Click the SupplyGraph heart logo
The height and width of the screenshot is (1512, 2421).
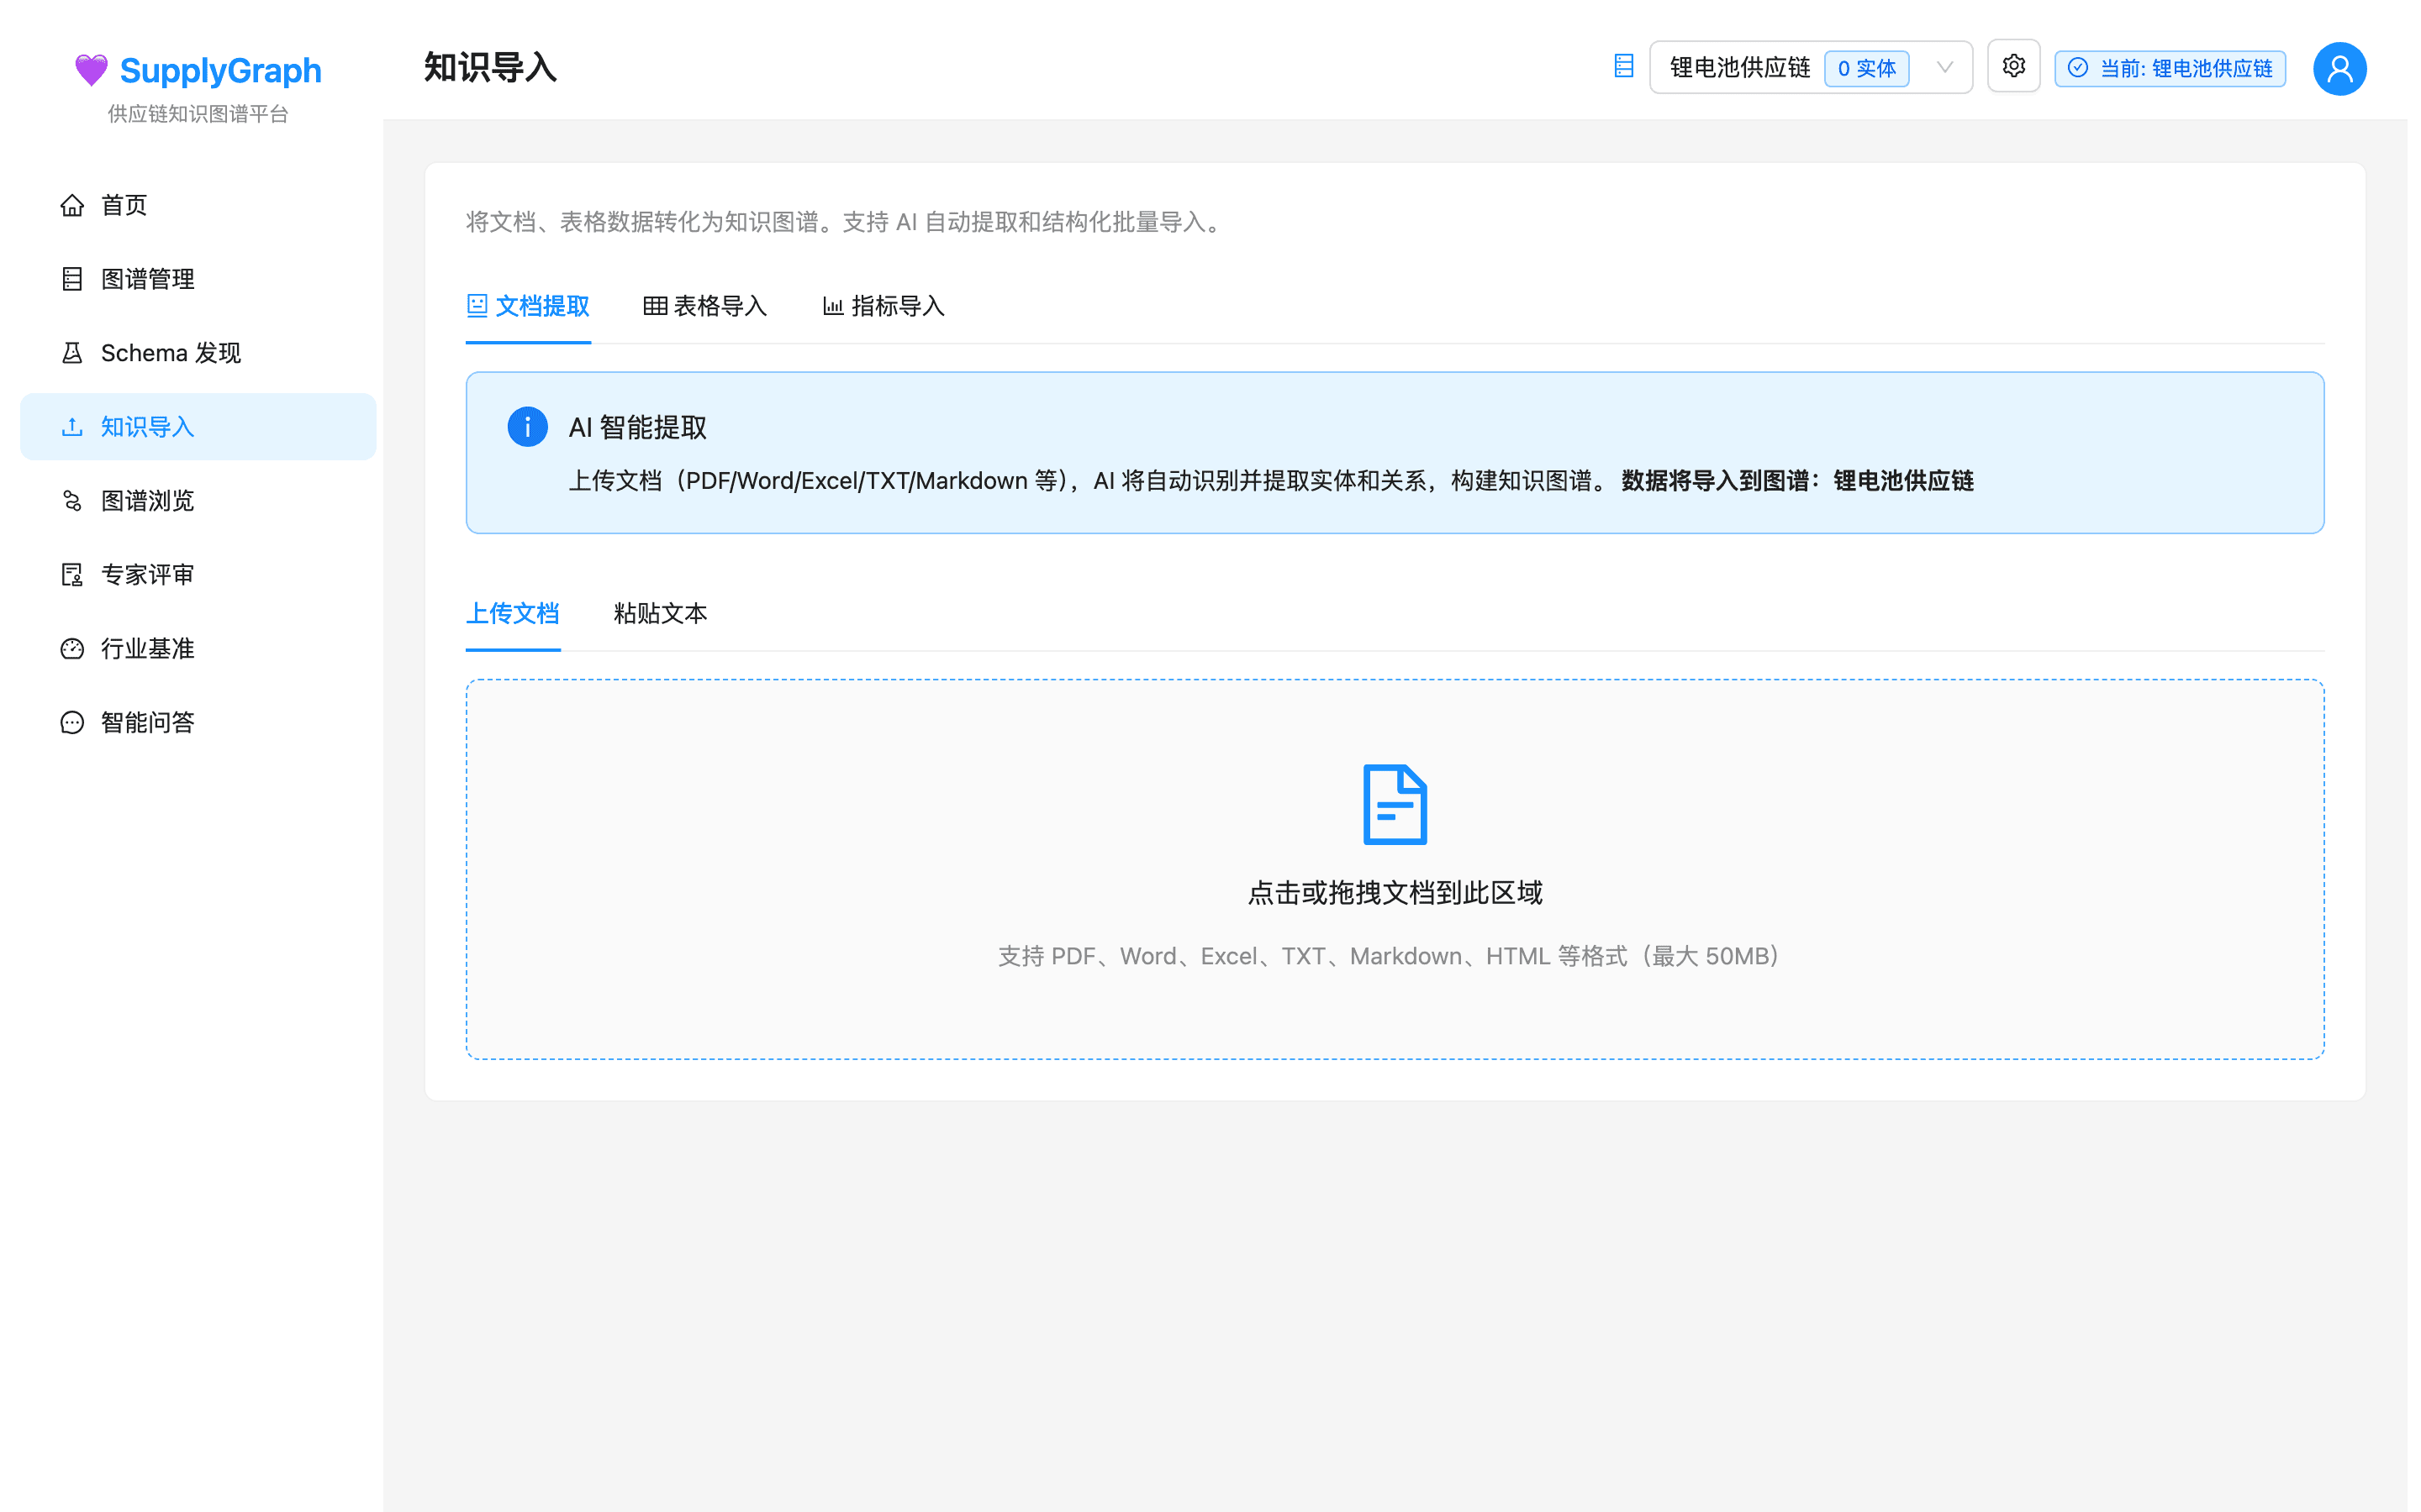(x=91, y=69)
